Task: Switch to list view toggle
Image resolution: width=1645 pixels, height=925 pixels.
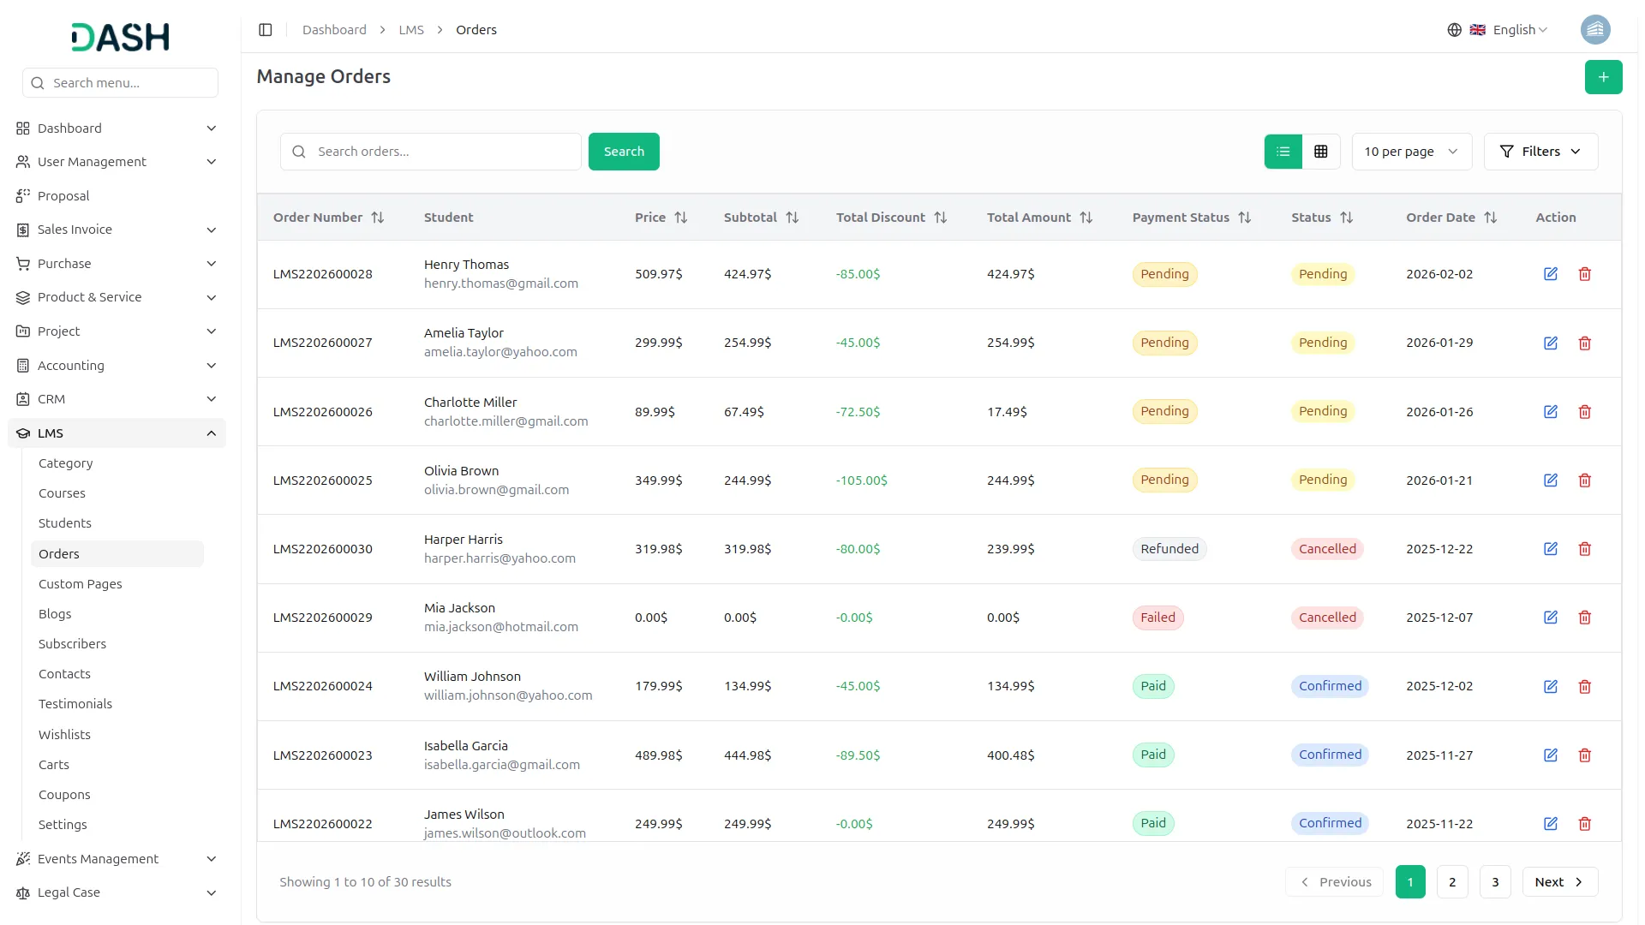Action: click(x=1283, y=152)
